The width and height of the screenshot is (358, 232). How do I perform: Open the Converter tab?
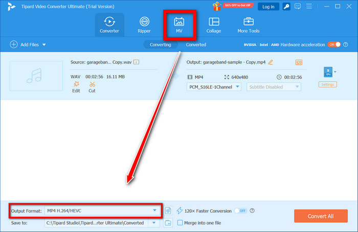pos(109,25)
